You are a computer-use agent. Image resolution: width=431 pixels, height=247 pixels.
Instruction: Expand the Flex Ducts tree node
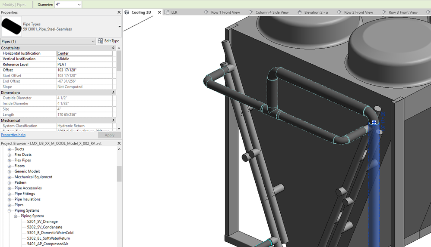pos(9,155)
